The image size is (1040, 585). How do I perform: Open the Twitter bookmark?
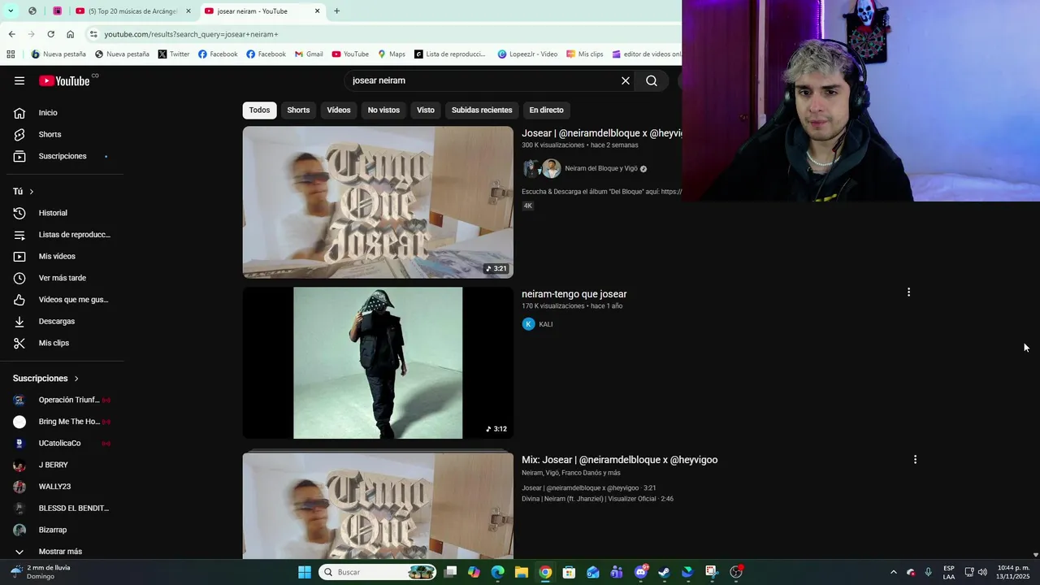click(174, 54)
